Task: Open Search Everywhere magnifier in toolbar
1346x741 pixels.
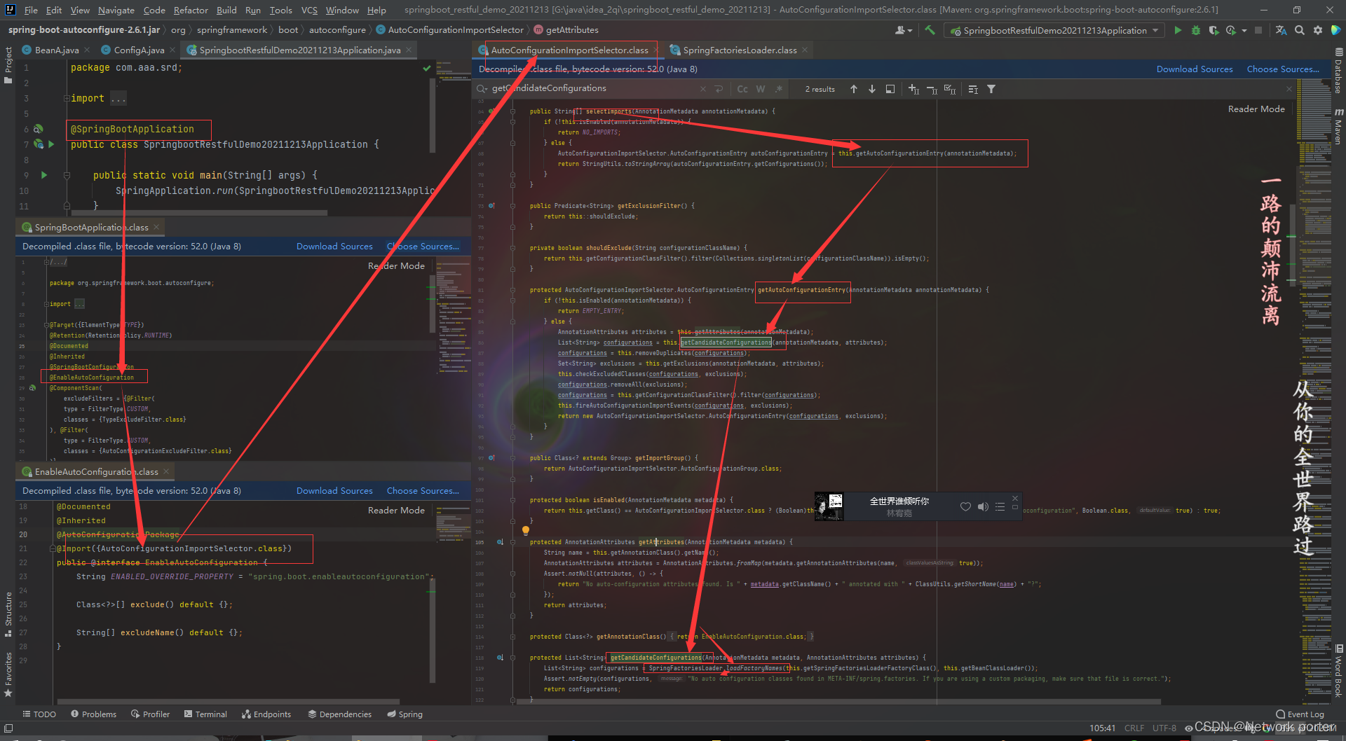Action: (1300, 30)
